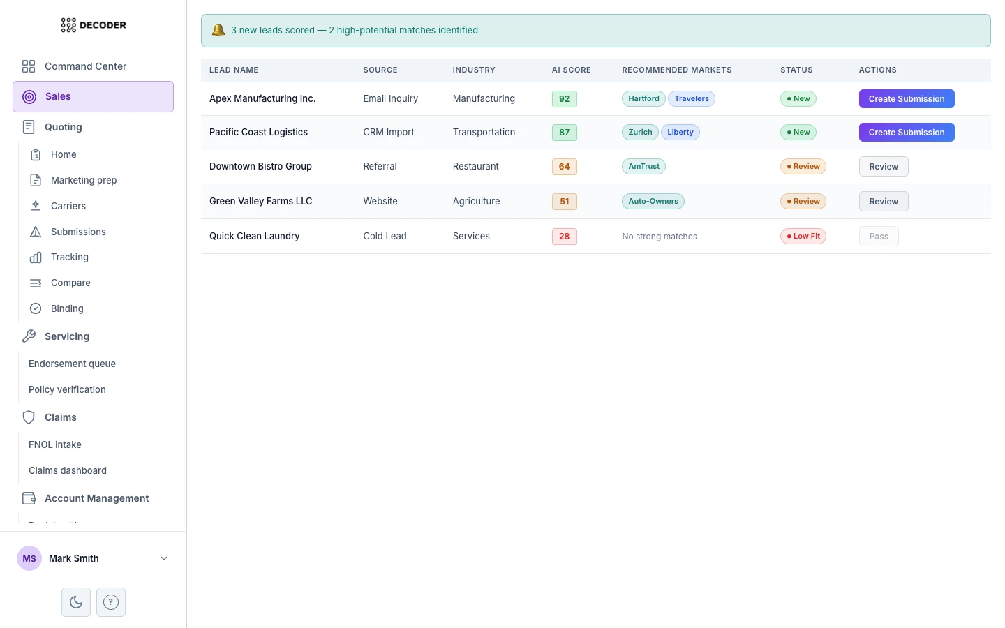Screen dimensions: 1005x628
Task: Click the Claims shield icon
Action: (29, 417)
